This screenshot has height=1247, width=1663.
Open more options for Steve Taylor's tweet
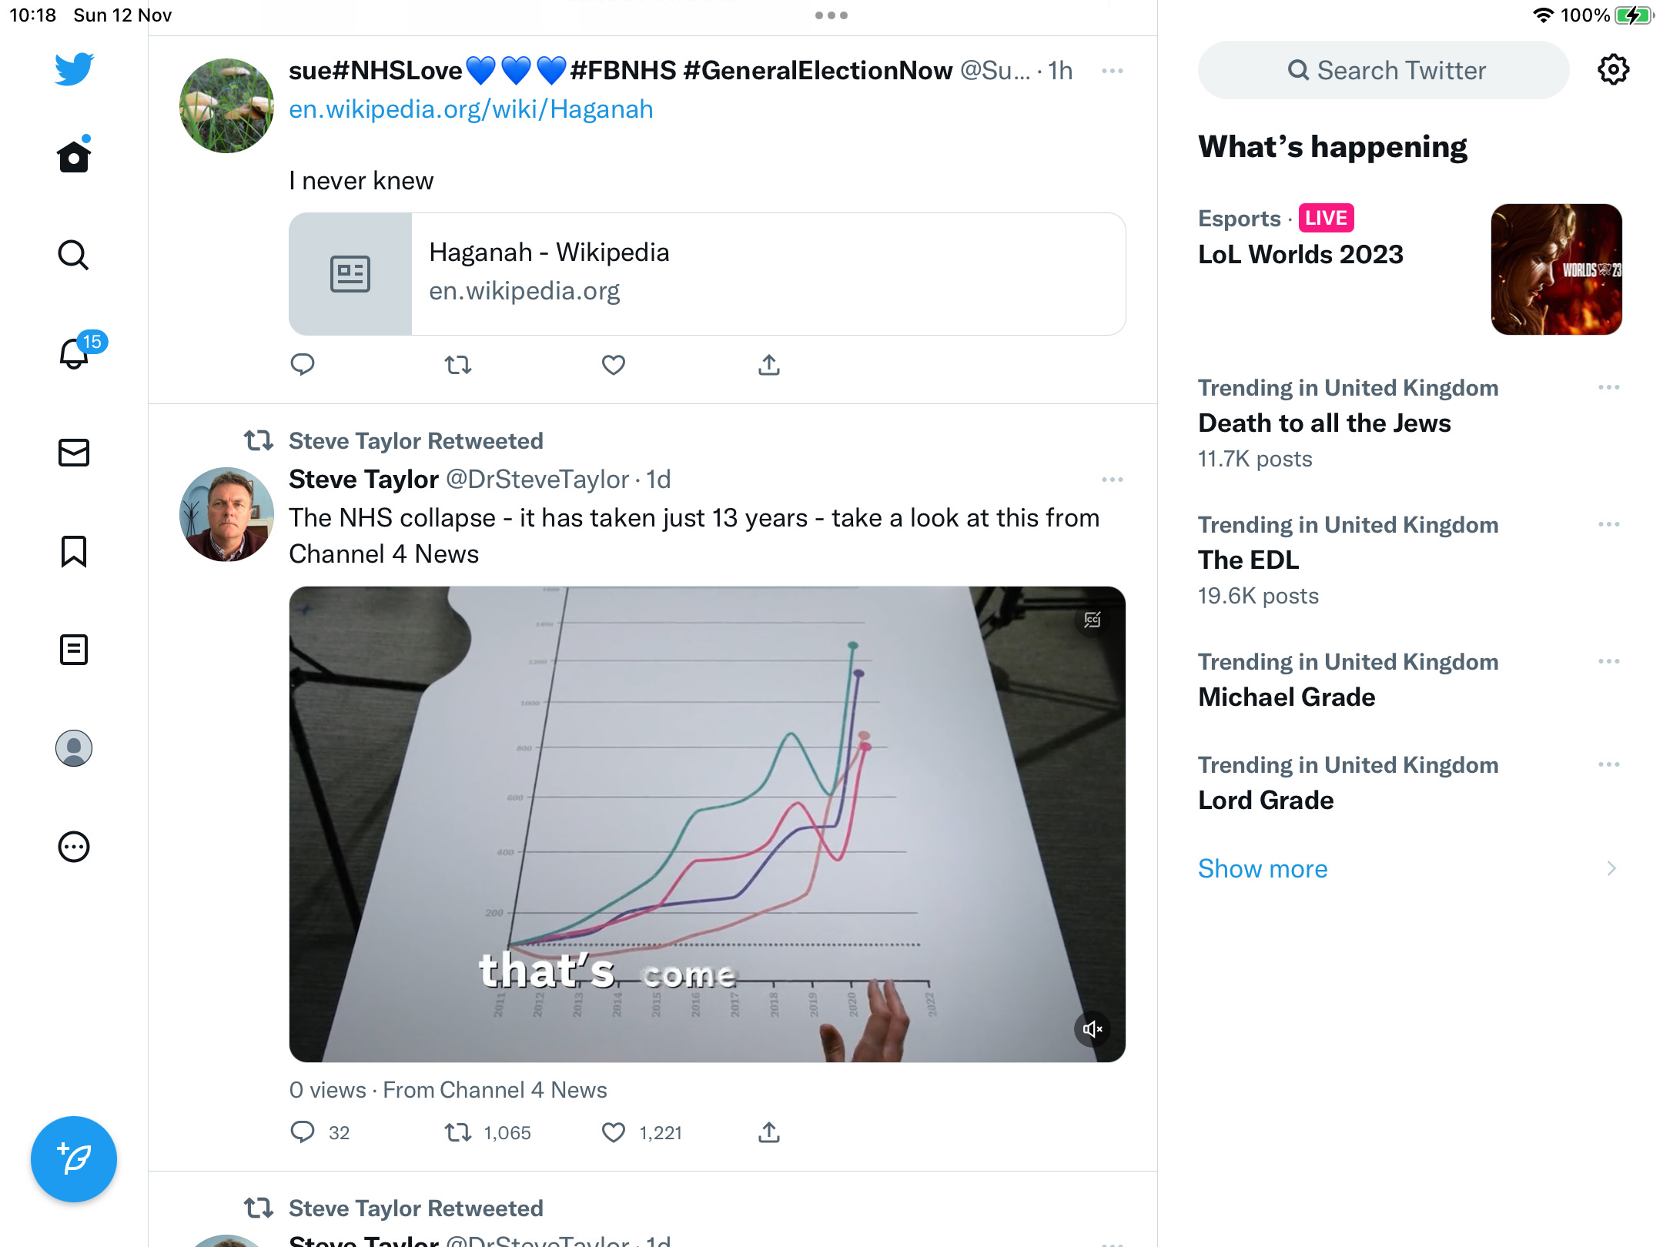[x=1113, y=480]
